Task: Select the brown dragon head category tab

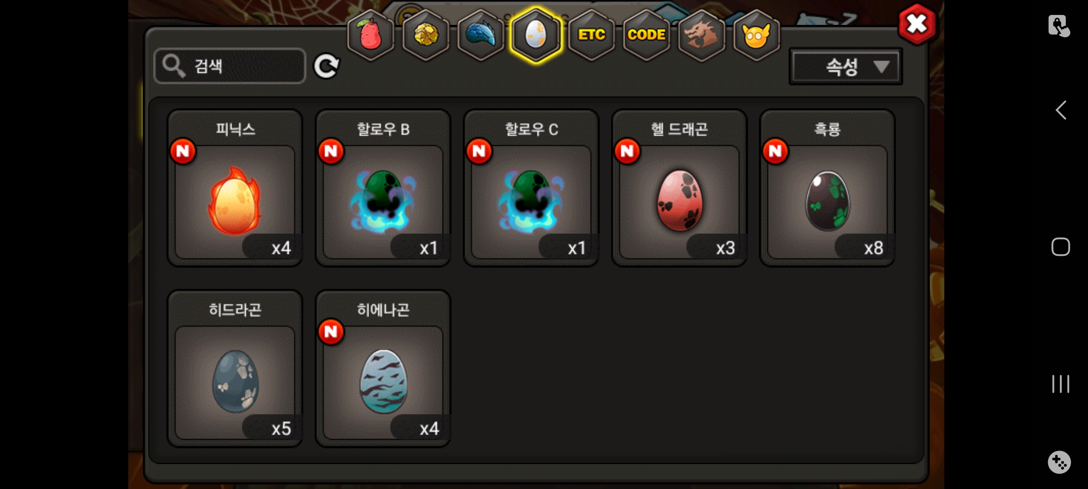Action: click(x=701, y=35)
